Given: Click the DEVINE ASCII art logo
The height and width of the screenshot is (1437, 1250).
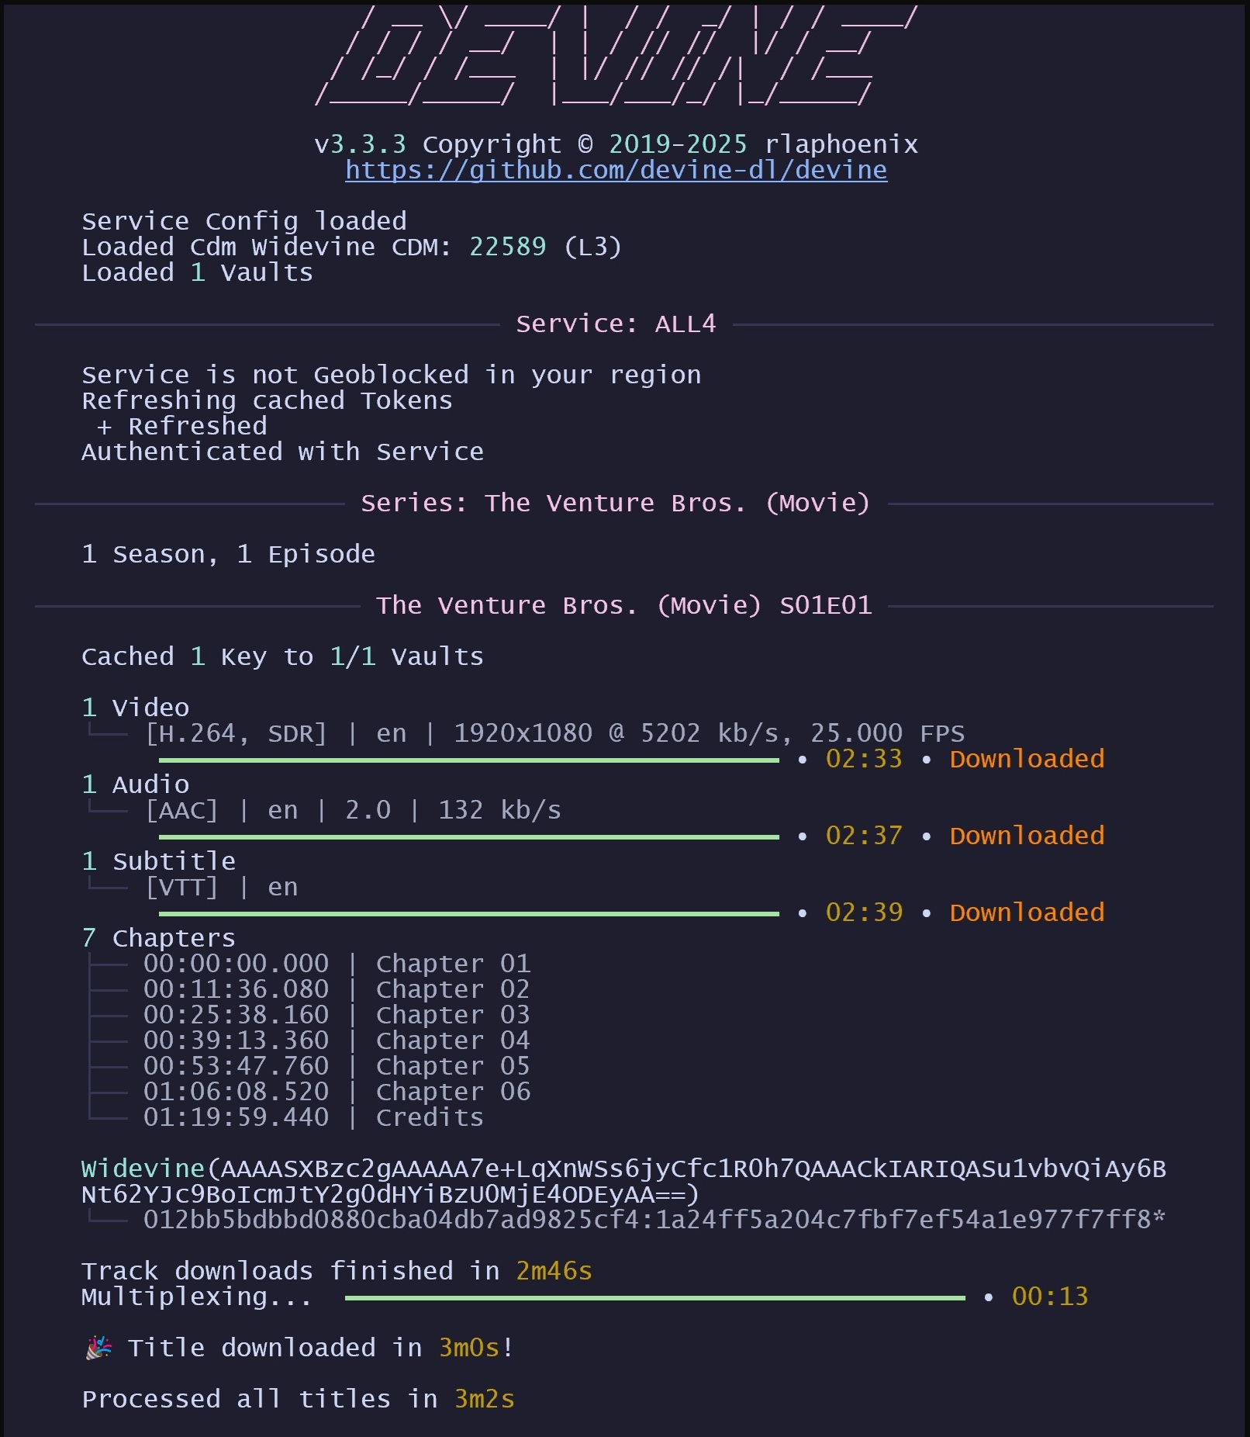Looking at the screenshot, I should point(616,58).
